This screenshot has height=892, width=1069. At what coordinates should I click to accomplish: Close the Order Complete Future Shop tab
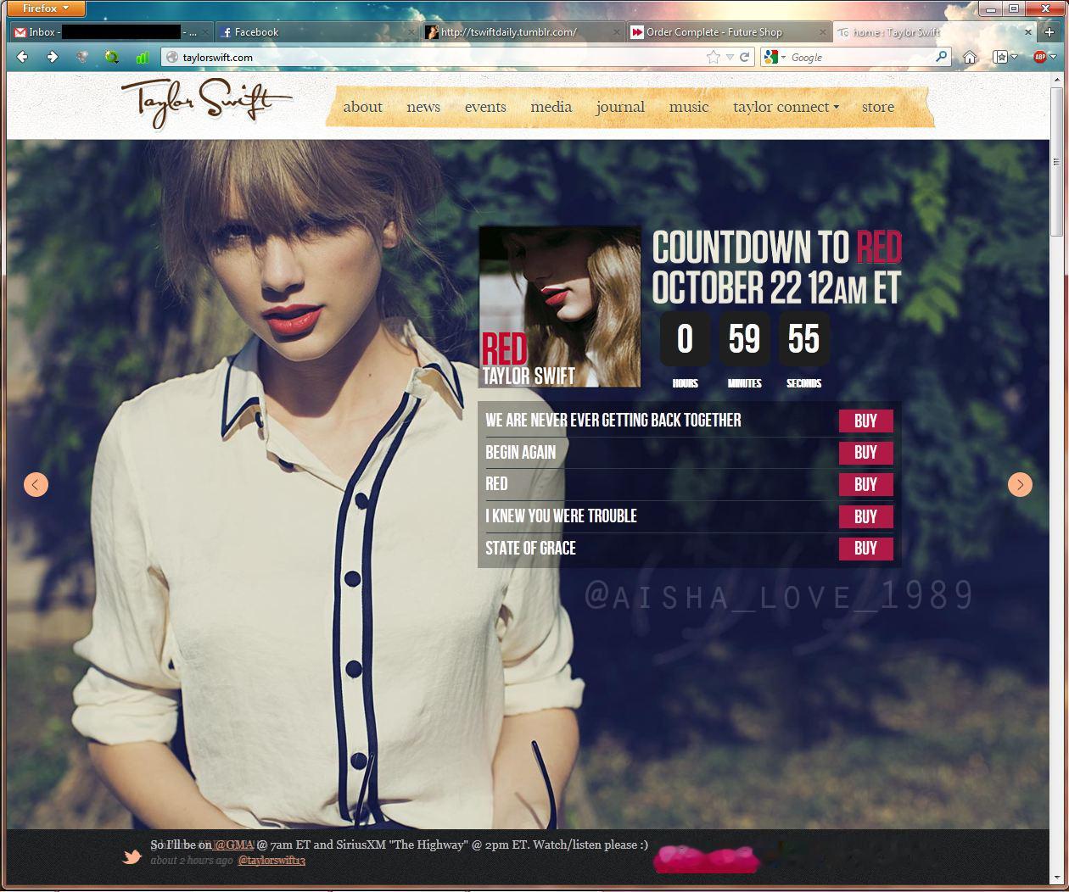(821, 32)
